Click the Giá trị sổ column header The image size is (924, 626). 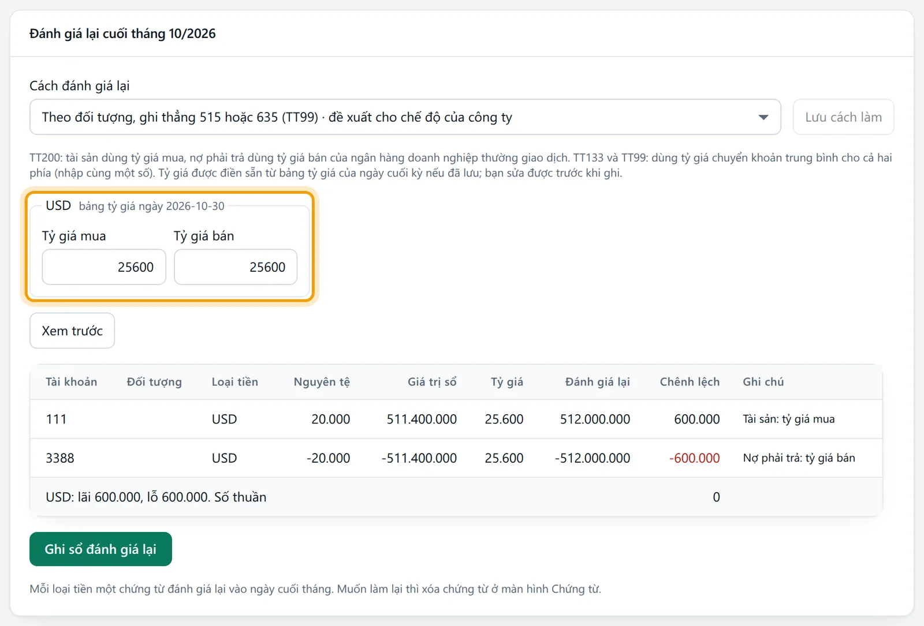[432, 382]
